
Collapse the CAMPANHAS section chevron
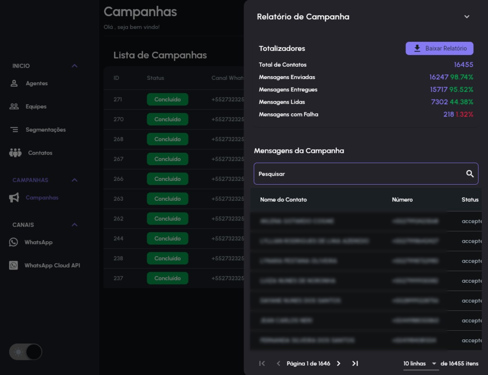pyautogui.click(x=74, y=180)
